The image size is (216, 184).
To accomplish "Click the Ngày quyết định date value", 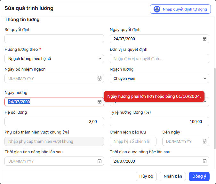I will click(124, 39).
